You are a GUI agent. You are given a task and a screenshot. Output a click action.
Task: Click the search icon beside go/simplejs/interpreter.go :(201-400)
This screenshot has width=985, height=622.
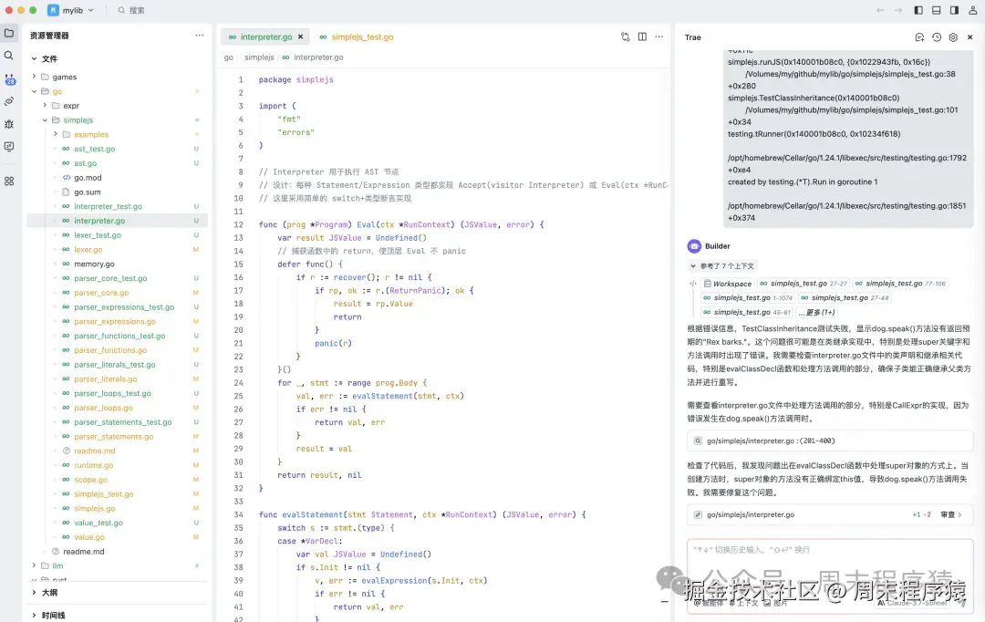click(x=698, y=441)
